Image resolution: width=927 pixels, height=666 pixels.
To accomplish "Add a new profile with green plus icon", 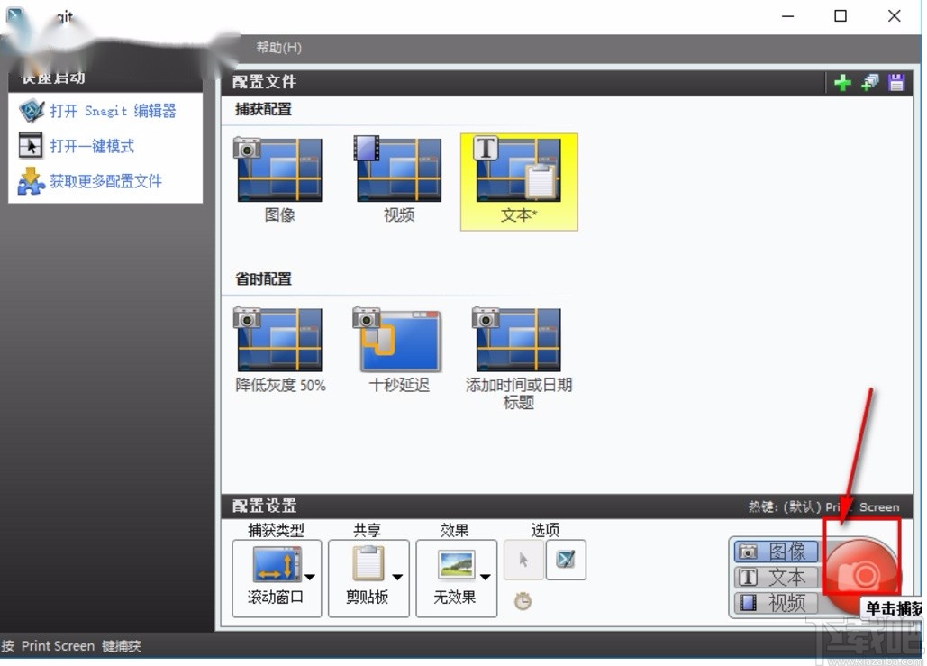I will click(x=842, y=83).
